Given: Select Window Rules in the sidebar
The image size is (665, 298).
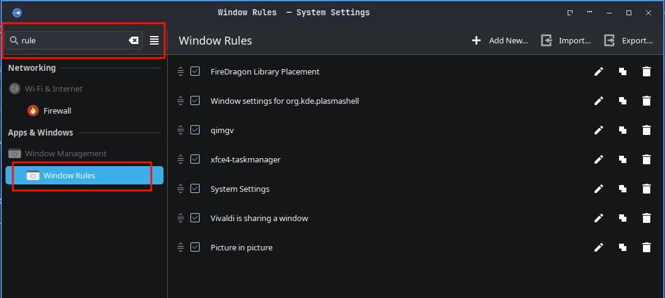Looking at the screenshot, I should [x=69, y=175].
